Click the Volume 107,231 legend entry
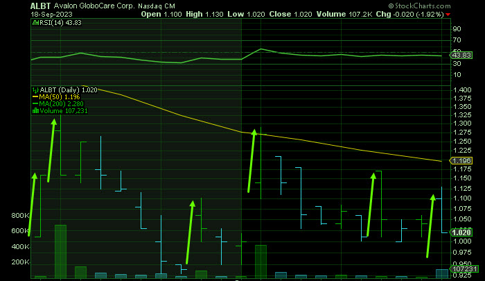 (60, 110)
